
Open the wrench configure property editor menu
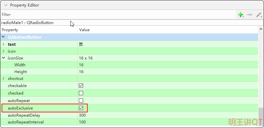pos(259,15)
